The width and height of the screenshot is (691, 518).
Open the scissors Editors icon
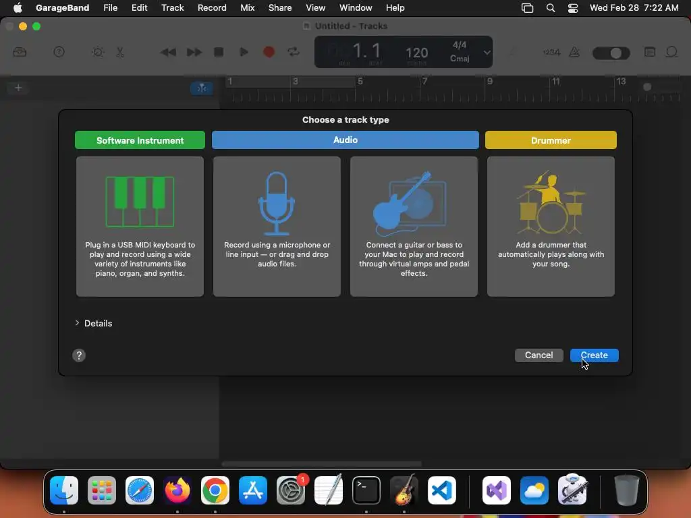(120, 52)
